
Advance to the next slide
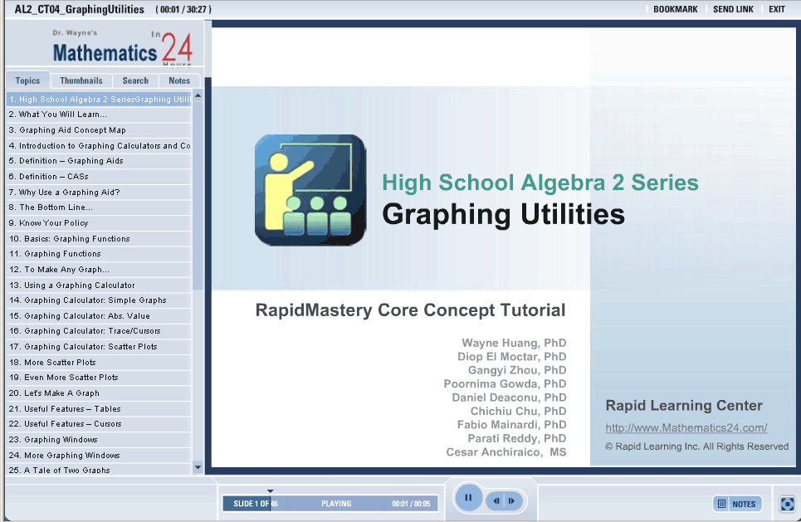513,500
